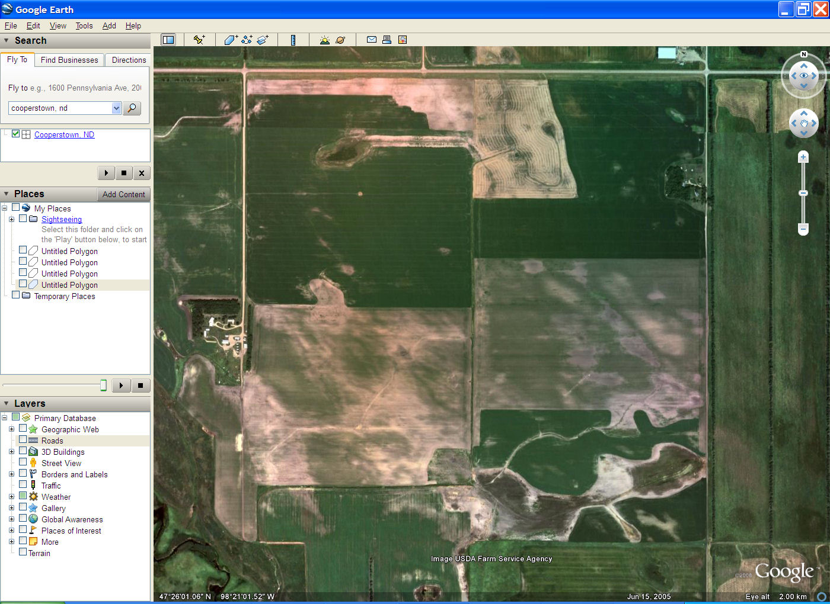Stop the Places tour playback
This screenshot has width=830, height=604.
(x=141, y=385)
